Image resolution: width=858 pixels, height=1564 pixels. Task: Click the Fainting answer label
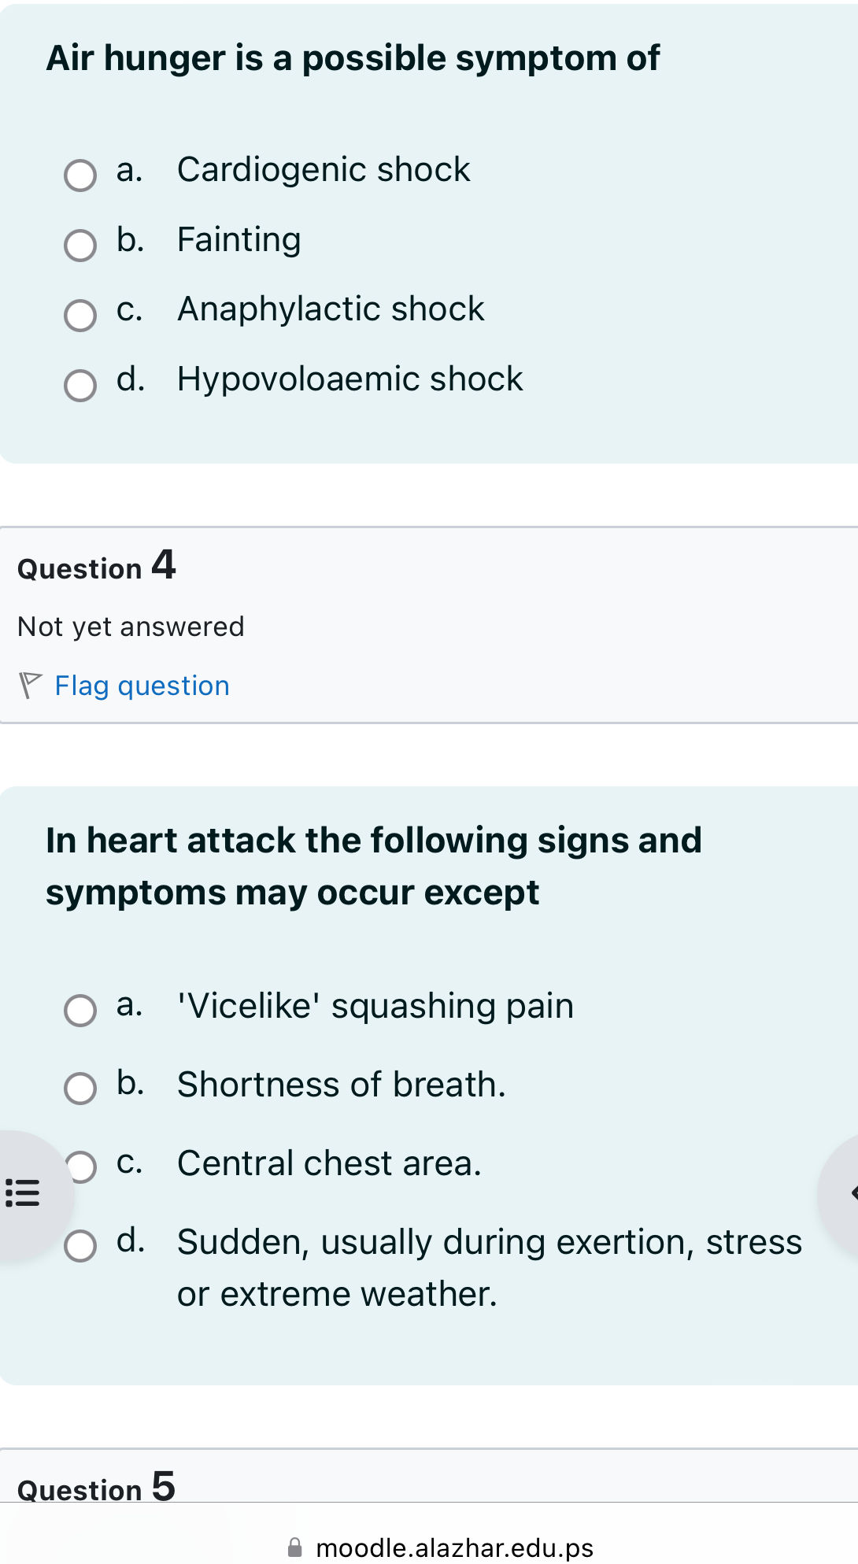tap(239, 240)
